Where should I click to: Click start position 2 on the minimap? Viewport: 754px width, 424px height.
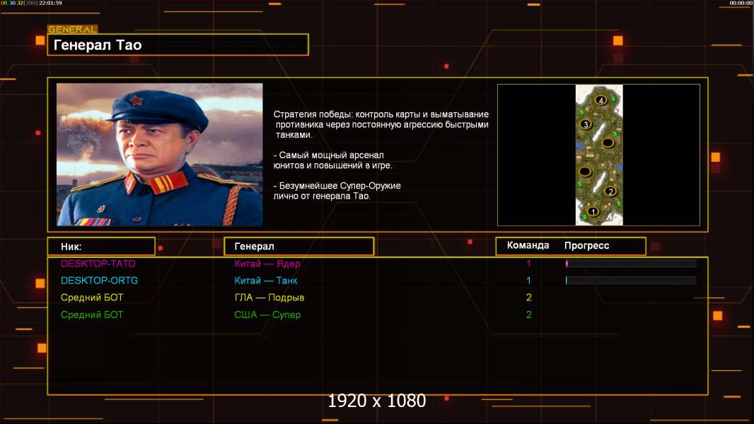coord(610,191)
